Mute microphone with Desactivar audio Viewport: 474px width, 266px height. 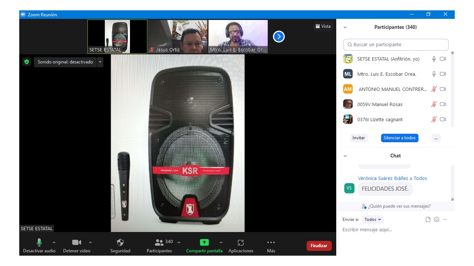pos(39,246)
